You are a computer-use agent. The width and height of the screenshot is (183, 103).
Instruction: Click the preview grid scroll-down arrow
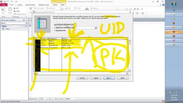tap(130, 71)
